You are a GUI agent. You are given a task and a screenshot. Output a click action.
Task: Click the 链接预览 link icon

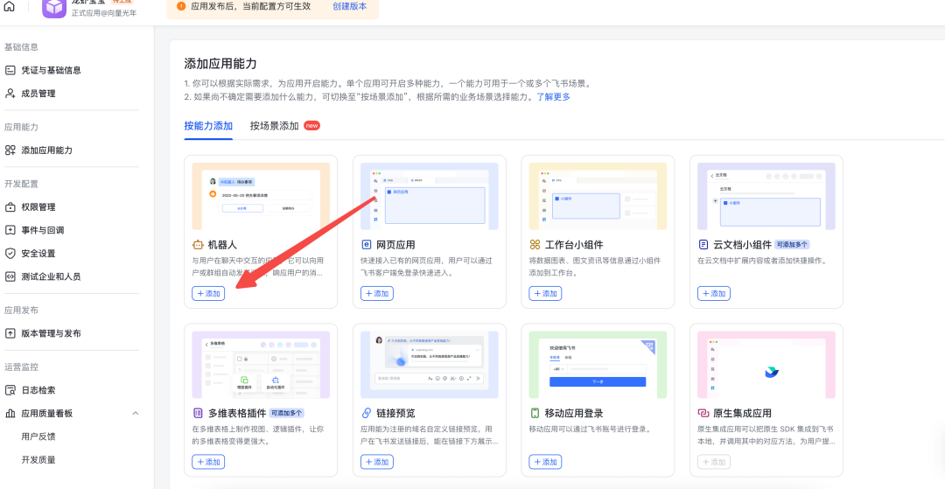pyautogui.click(x=367, y=413)
